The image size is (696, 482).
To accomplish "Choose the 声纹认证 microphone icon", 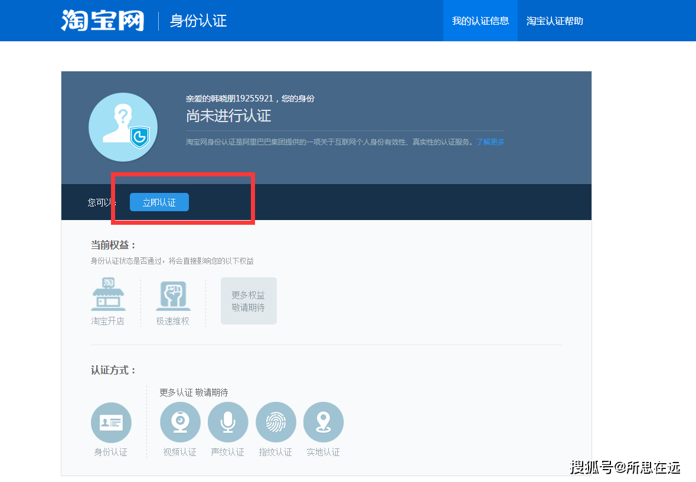I will 228,422.
